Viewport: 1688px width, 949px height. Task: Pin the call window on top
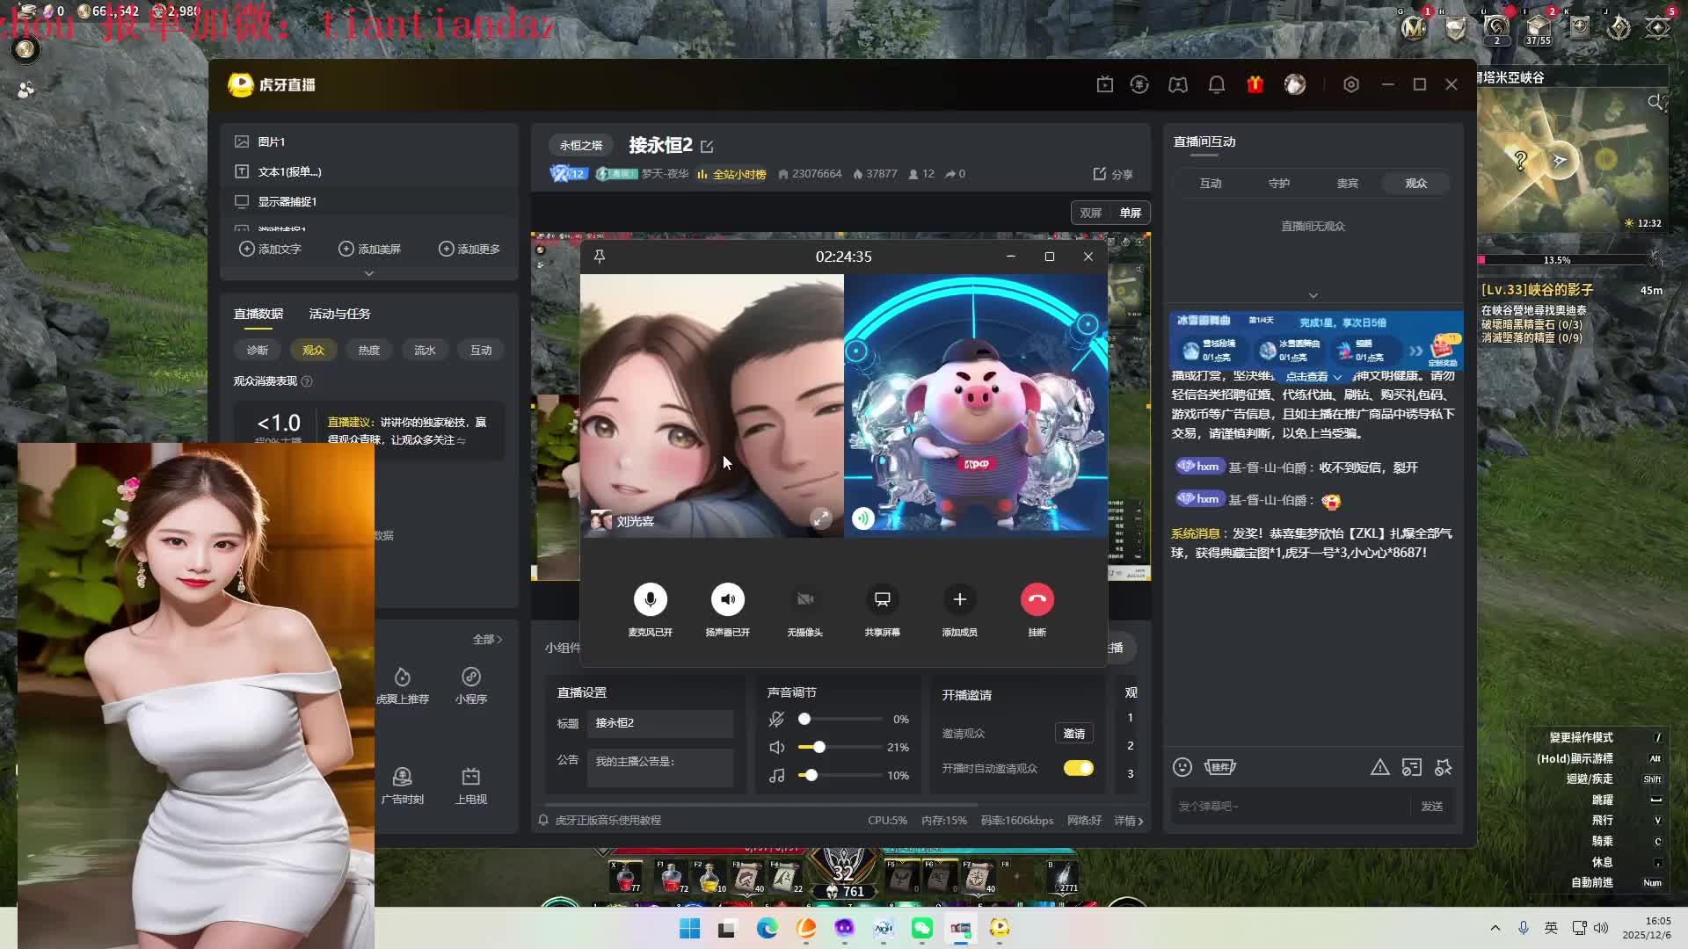click(x=600, y=257)
